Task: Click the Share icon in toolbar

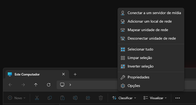Action: [88, 98]
